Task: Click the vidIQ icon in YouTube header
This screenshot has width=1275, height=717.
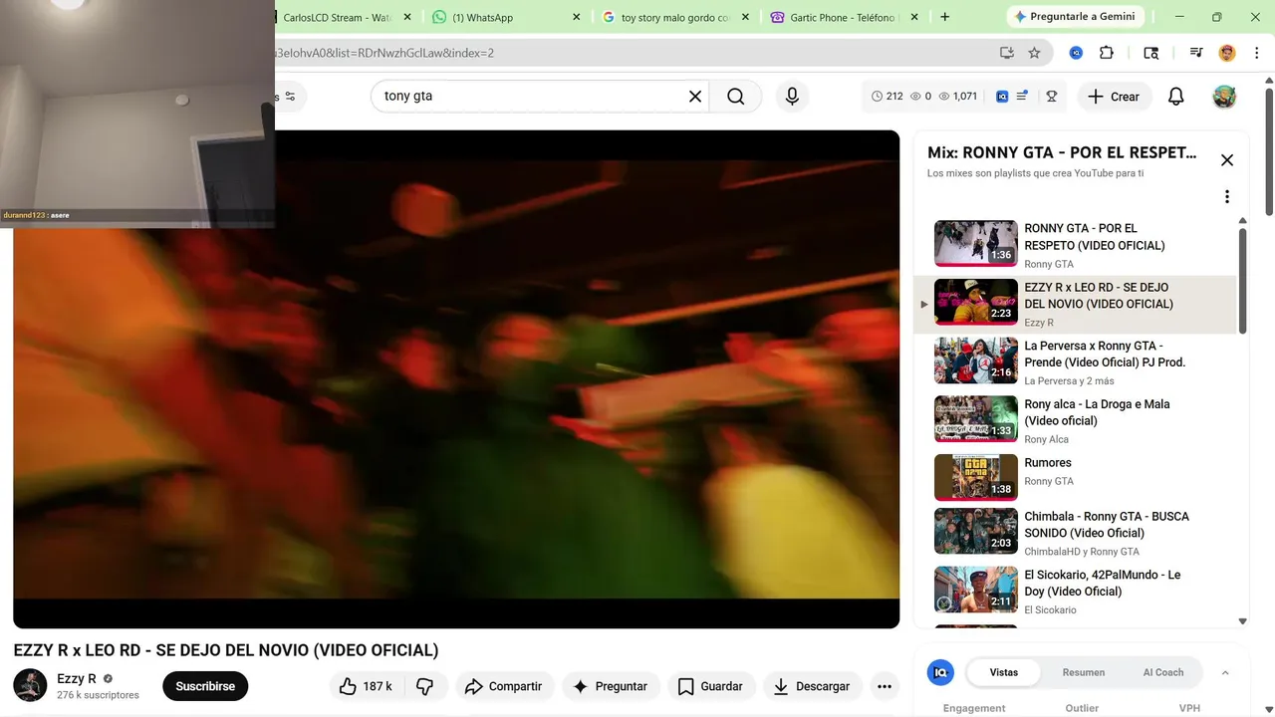Action: 1002,97
